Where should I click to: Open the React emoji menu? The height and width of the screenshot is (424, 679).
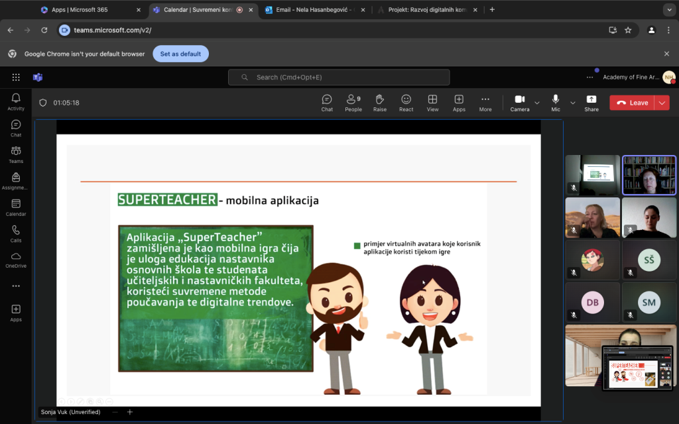[406, 102]
